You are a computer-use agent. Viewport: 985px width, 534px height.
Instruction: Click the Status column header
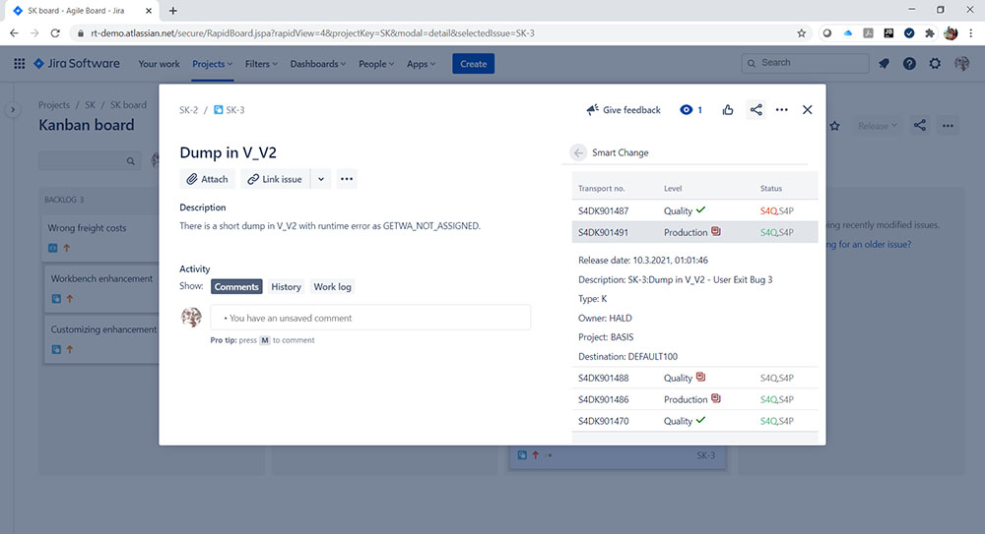pos(771,188)
